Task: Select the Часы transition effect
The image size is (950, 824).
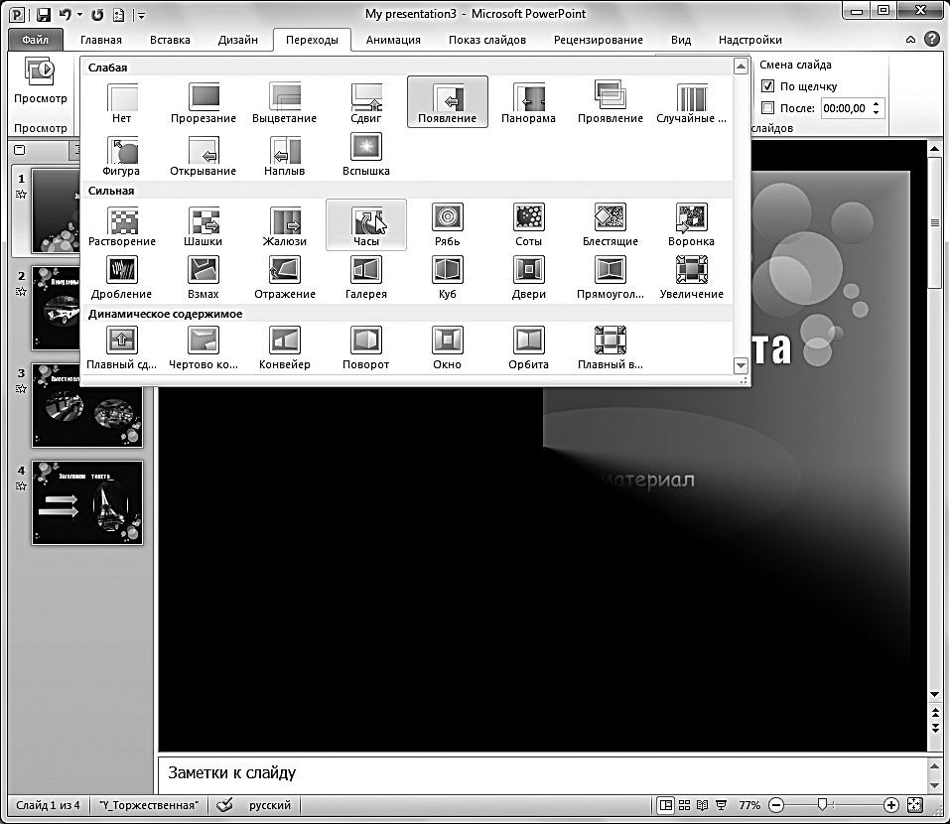Action: pyautogui.click(x=366, y=224)
